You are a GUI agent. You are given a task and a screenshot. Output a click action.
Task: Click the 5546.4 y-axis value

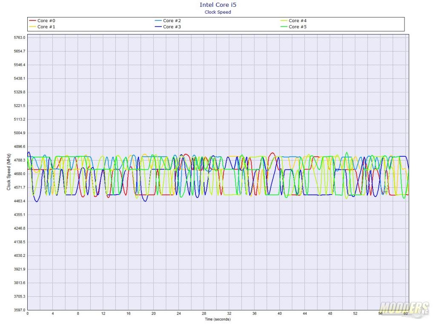(x=20, y=65)
